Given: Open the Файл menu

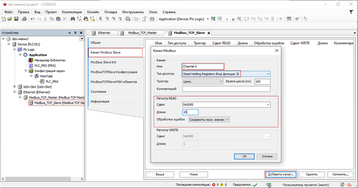Looking at the screenshot, I should click(x=9, y=12).
